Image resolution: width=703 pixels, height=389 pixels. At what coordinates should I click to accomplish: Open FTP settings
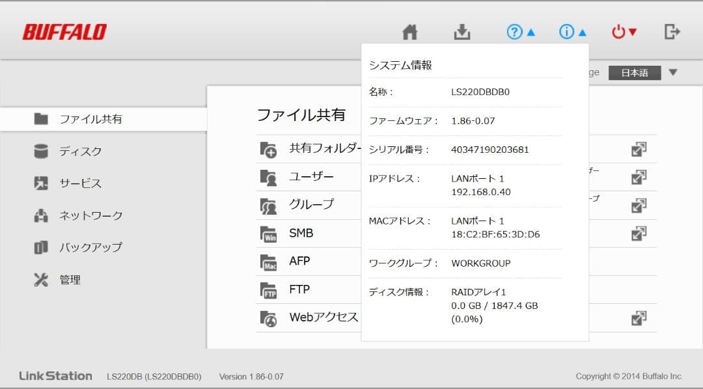pos(299,289)
